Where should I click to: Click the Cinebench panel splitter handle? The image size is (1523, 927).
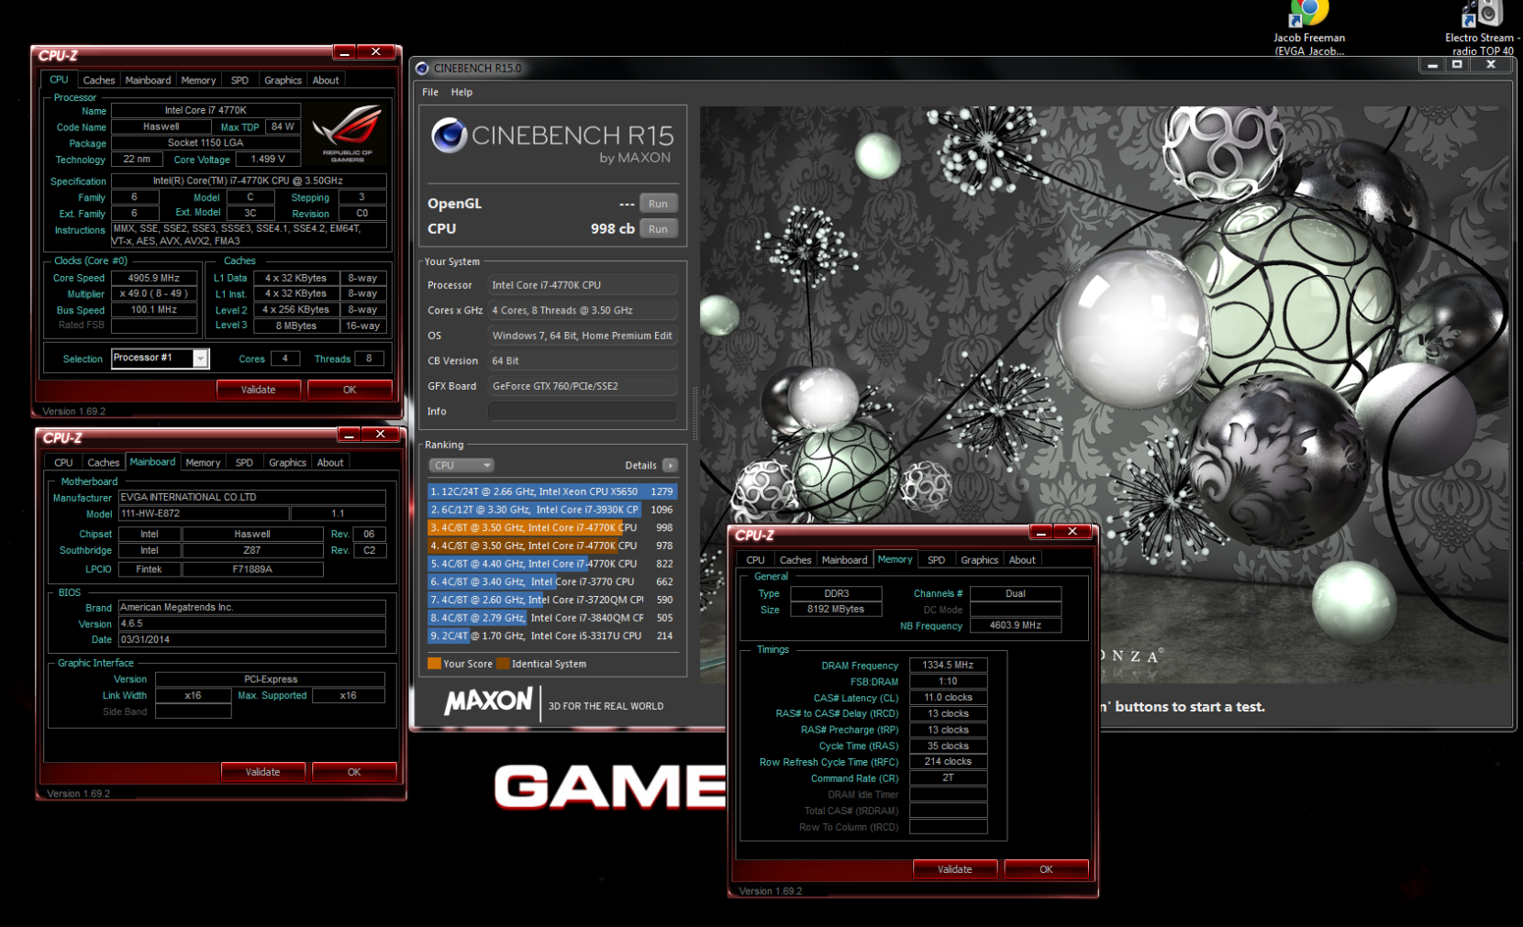click(695, 413)
